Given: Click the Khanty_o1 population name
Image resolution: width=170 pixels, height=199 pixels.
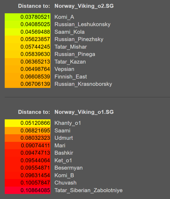Looking at the screenshot, I should (x=68, y=123).
